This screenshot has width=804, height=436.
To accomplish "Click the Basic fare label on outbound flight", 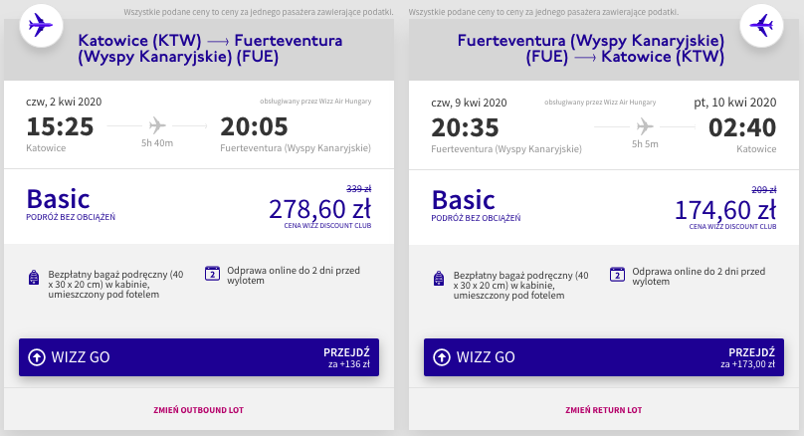I will tap(58, 199).
